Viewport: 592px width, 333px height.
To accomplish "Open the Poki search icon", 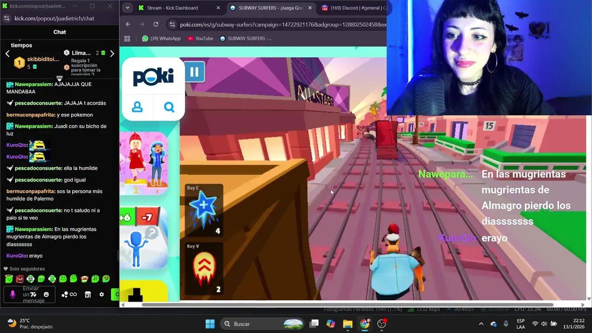I will coord(169,107).
